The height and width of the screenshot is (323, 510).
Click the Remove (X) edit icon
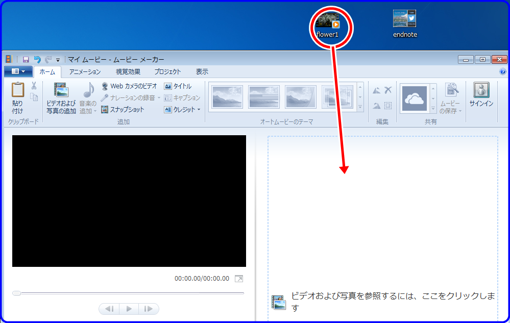coord(388,90)
